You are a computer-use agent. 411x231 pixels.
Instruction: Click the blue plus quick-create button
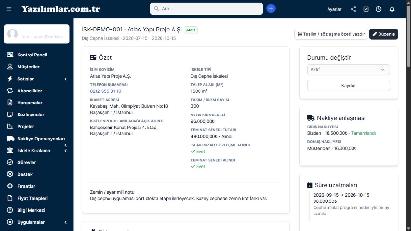[x=271, y=8]
